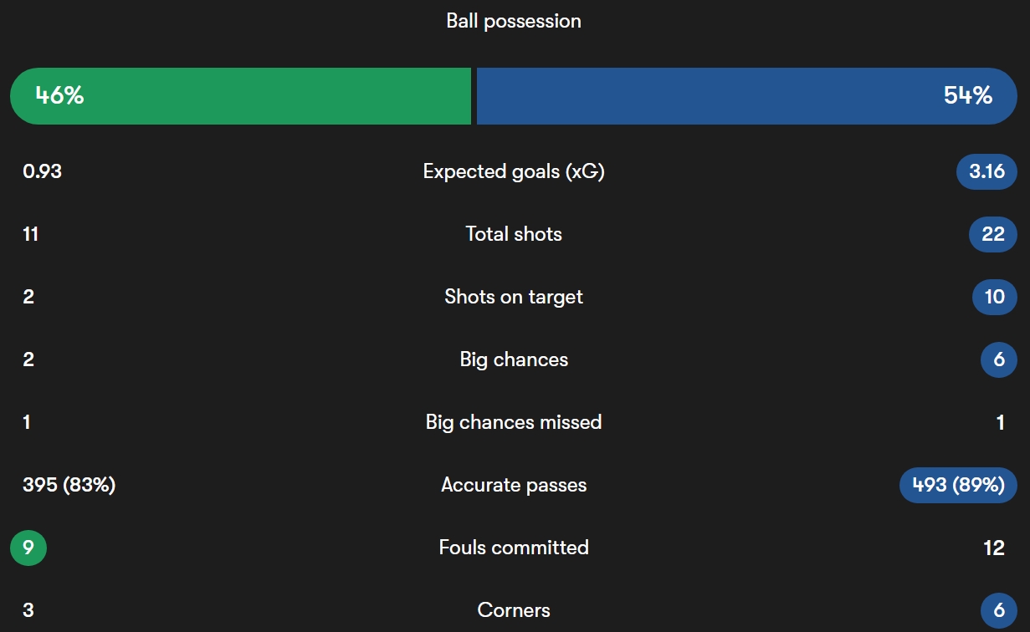Select the Ball possession heading

point(514,21)
